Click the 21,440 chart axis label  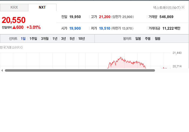pyautogui.click(x=177, y=53)
